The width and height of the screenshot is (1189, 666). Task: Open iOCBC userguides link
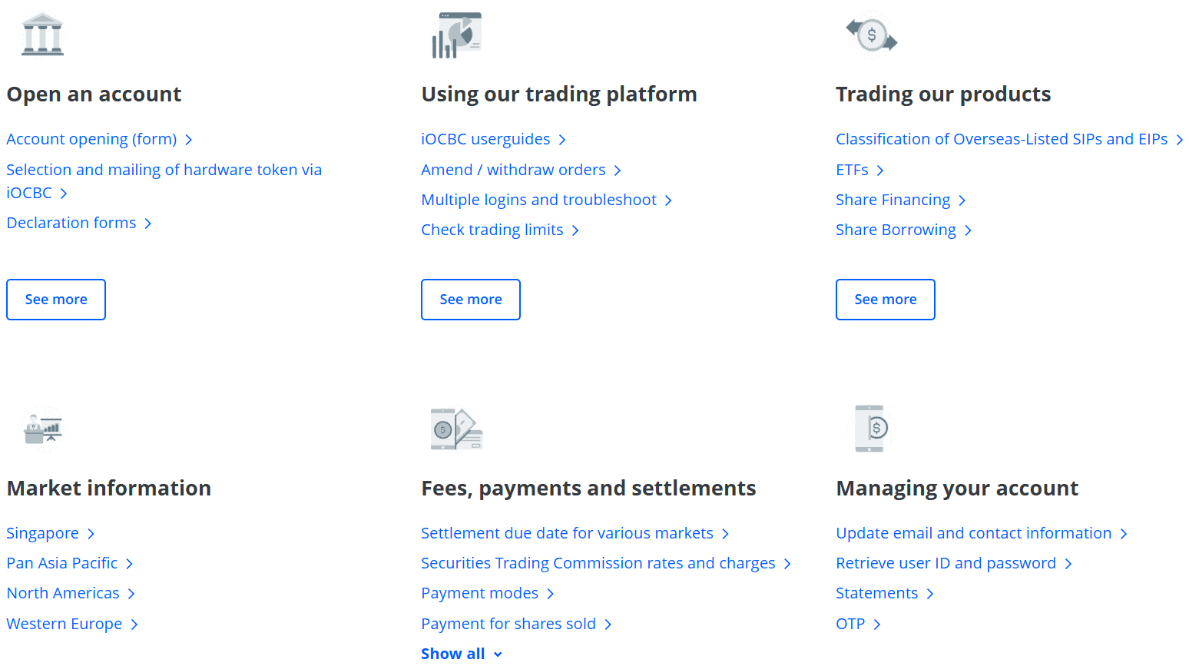pyautogui.click(x=485, y=139)
